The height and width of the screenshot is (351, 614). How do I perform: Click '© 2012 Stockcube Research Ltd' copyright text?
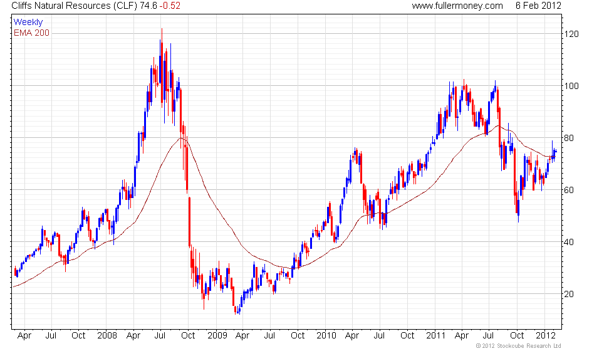[519, 346]
